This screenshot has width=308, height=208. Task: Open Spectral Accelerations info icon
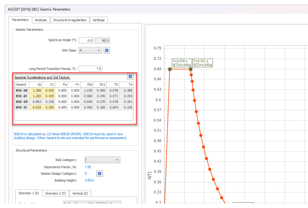(x=130, y=76)
